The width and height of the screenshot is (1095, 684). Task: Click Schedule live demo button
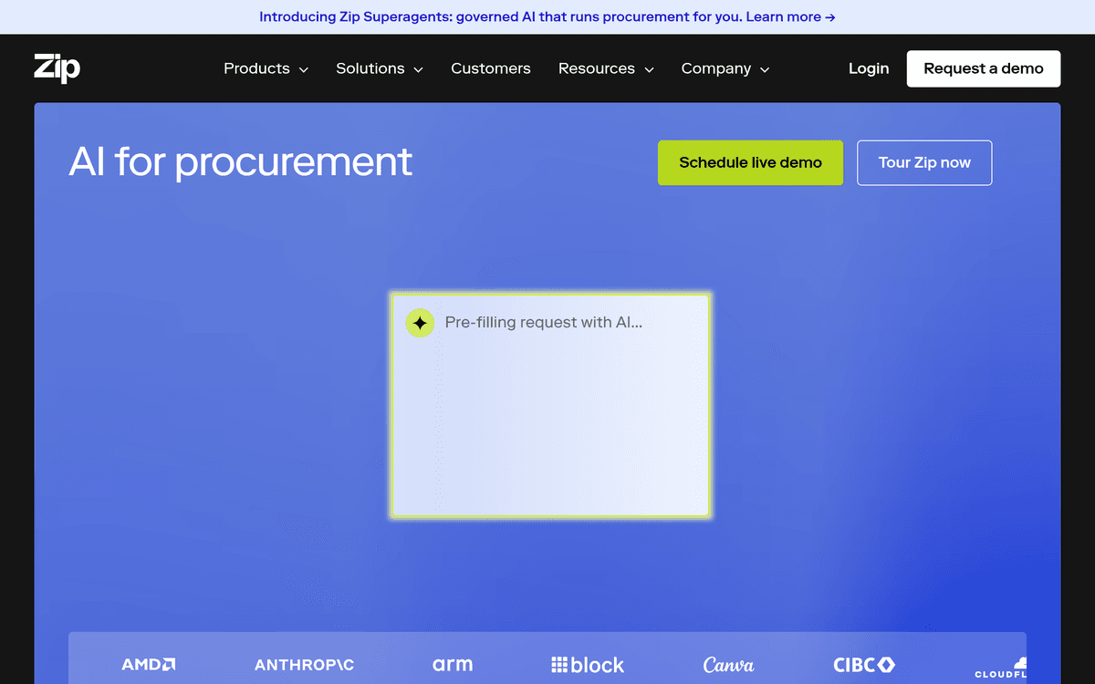pos(750,162)
